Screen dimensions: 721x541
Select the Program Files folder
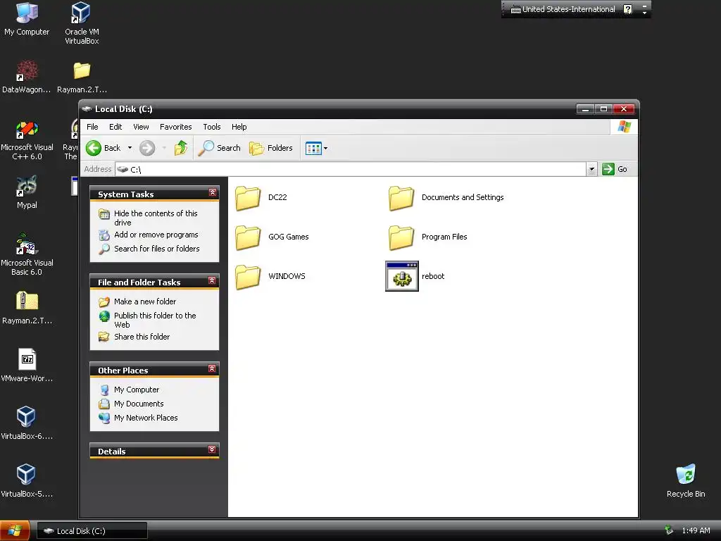(x=427, y=237)
